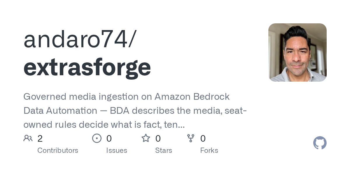Click the Forks branch icon
This screenshot has width=350, height=175.
tap(191, 138)
